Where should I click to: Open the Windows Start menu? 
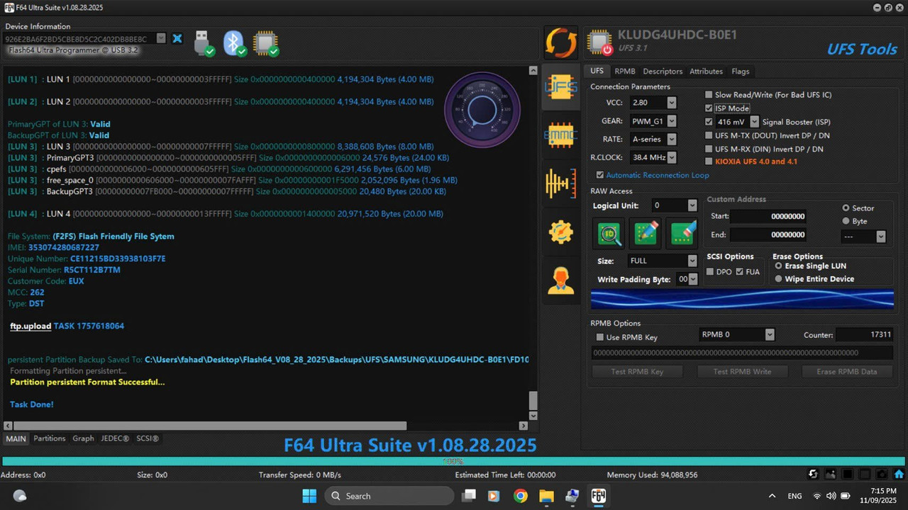pos(310,496)
